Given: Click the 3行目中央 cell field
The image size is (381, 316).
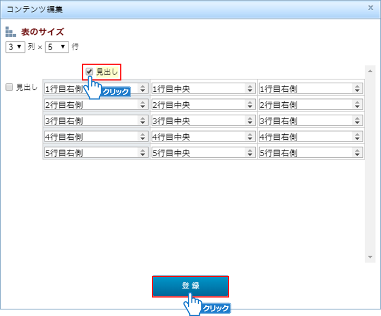Looking at the screenshot, I should pos(198,121).
